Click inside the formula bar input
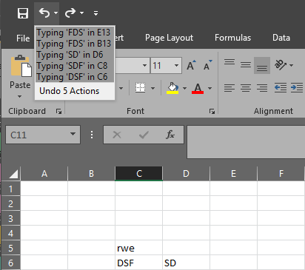The width and height of the screenshot is (305, 270). coord(246,142)
